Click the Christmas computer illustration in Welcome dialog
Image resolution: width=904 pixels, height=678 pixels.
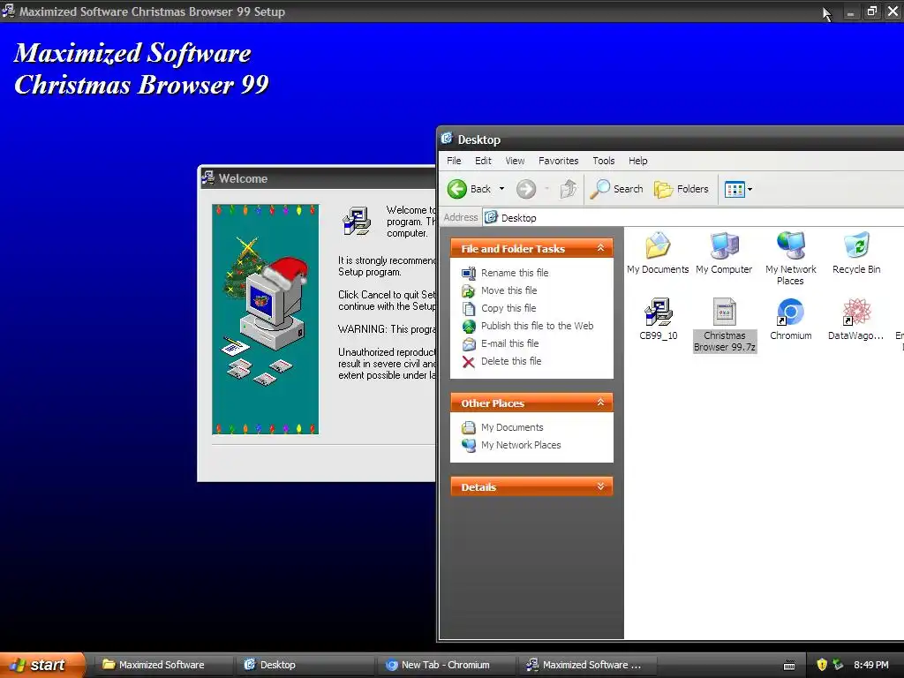pos(265,319)
